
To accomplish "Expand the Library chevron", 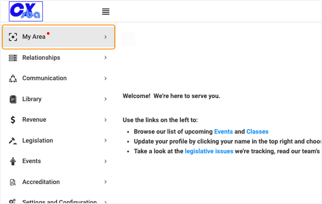I will [105, 99].
